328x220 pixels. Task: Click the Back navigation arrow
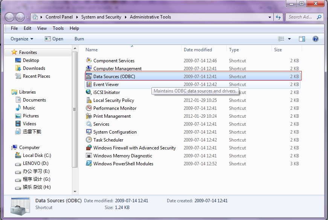(9, 17)
